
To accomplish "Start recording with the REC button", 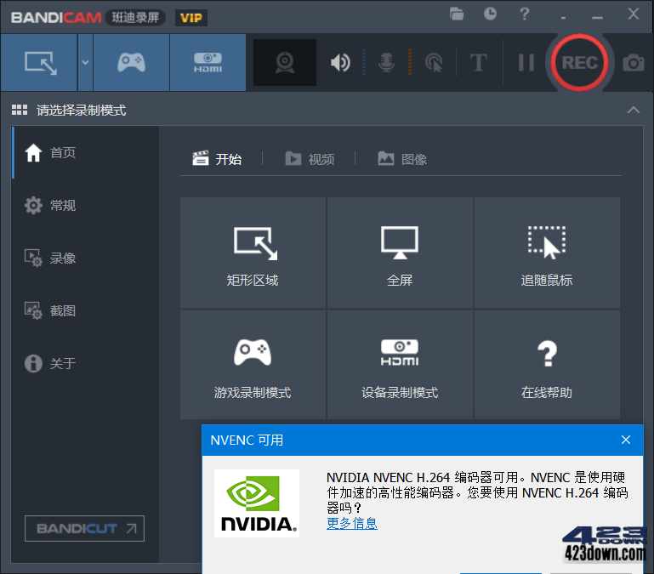I will click(579, 63).
